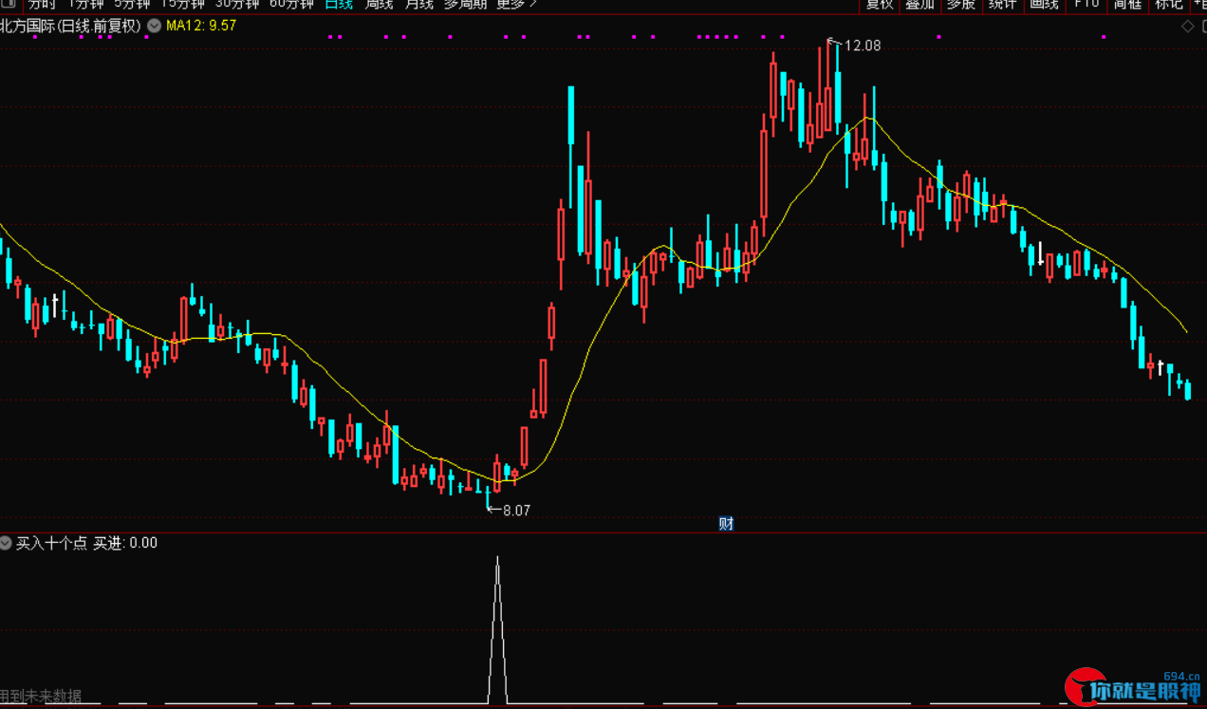This screenshot has width=1207, height=709.
Task: Click the 财 financial marker on chart
Action: (726, 523)
